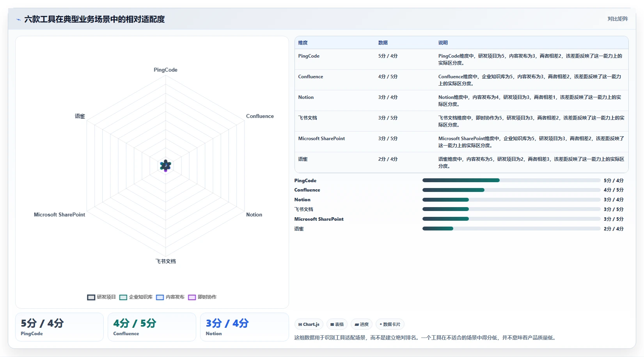
Task: Click the radar chart center data points
Action: [x=165, y=166]
